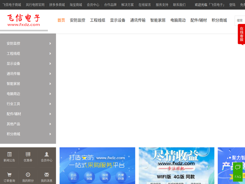The image size is (245, 184).
Task: Select the 首页 navigation tab
Action: pyautogui.click(x=61, y=20)
